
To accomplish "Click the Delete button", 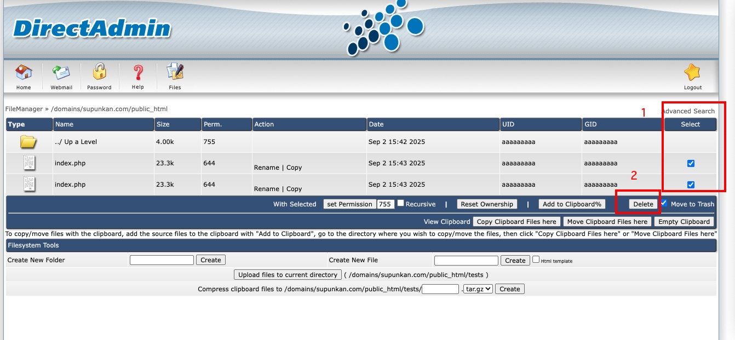I will click(643, 204).
